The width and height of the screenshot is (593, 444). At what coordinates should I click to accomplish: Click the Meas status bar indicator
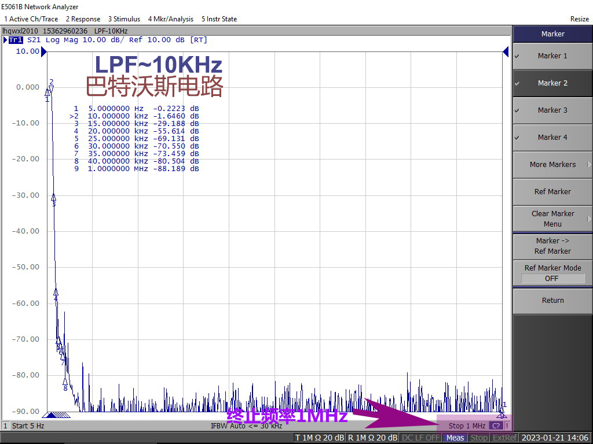pyautogui.click(x=455, y=438)
